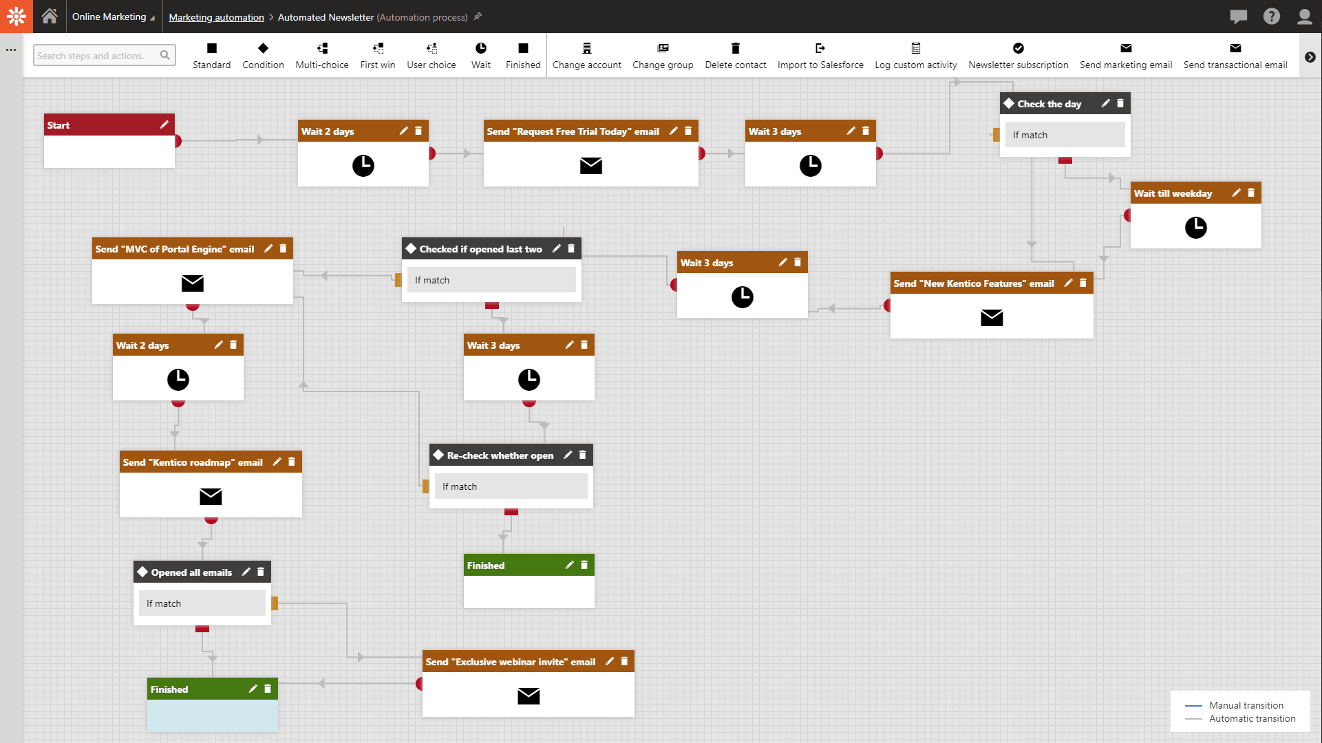Delete the Opened all emails condition

261,572
